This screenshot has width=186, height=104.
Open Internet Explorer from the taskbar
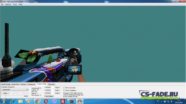[x=12, y=101]
